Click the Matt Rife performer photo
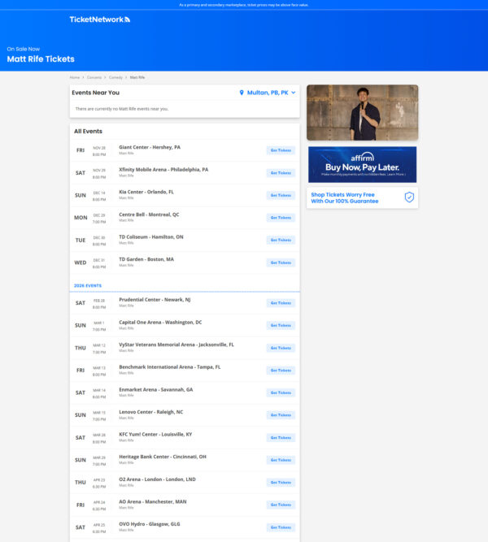The height and width of the screenshot is (542, 488). click(x=362, y=112)
